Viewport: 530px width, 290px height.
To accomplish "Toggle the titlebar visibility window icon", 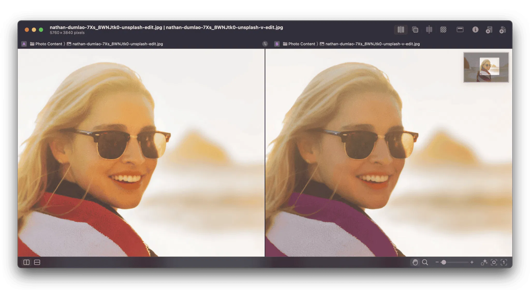I will tap(460, 30).
